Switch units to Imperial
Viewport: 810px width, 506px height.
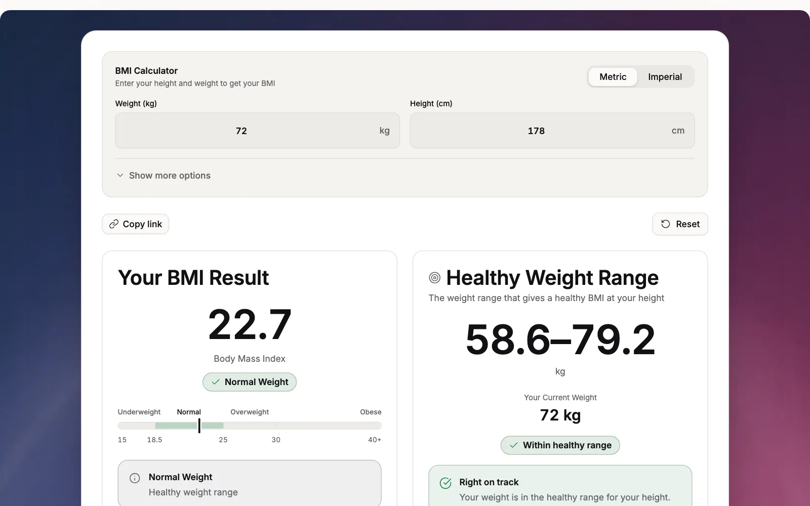665,77
